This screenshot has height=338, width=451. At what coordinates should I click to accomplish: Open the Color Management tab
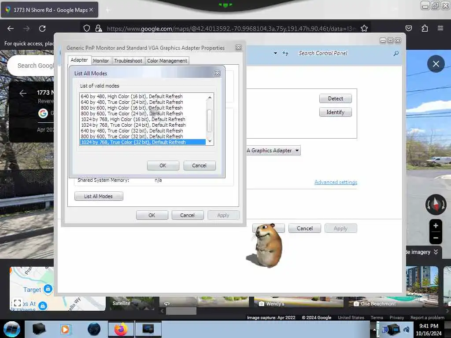tap(167, 61)
